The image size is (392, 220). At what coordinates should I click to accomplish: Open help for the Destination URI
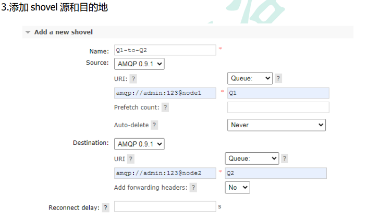[x=131, y=159]
